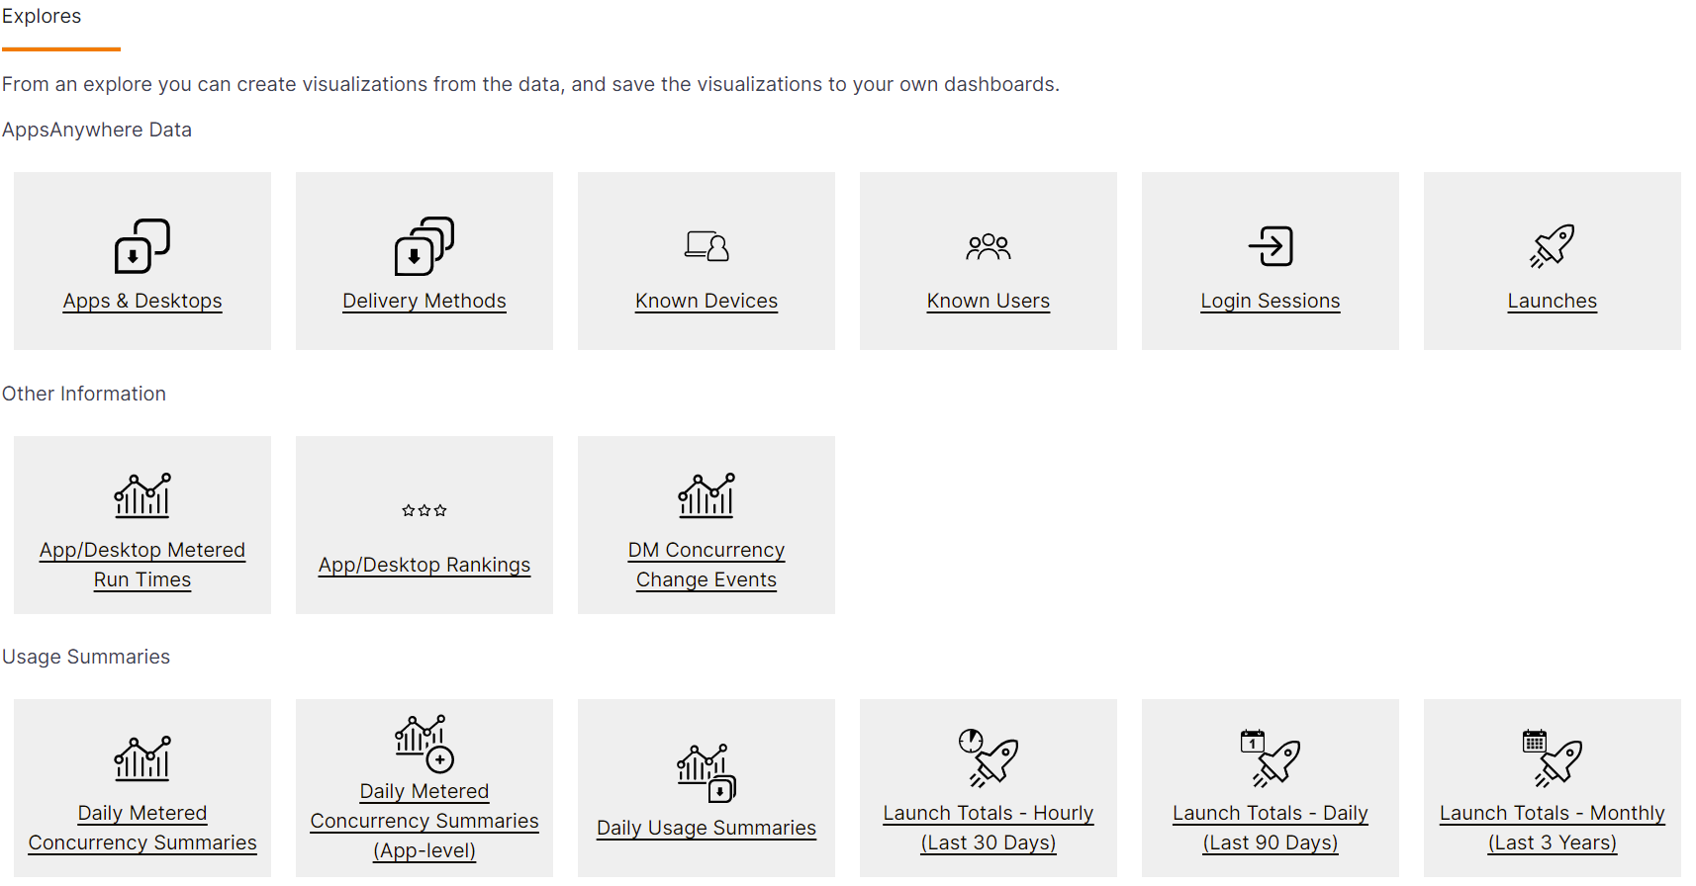Open App/Desktop Metered Run Times link
The height and width of the screenshot is (886, 1696).
coord(142,565)
